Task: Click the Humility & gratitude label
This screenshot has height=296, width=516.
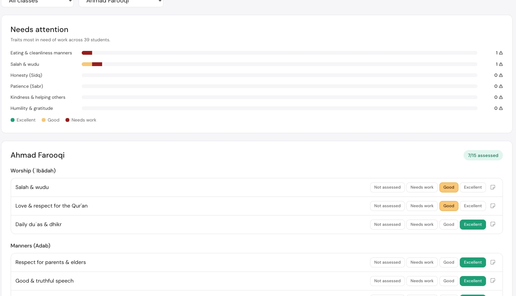Action: tap(32, 108)
